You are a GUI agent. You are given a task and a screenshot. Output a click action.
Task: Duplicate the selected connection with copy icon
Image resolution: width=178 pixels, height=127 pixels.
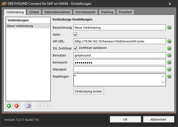(28, 106)
